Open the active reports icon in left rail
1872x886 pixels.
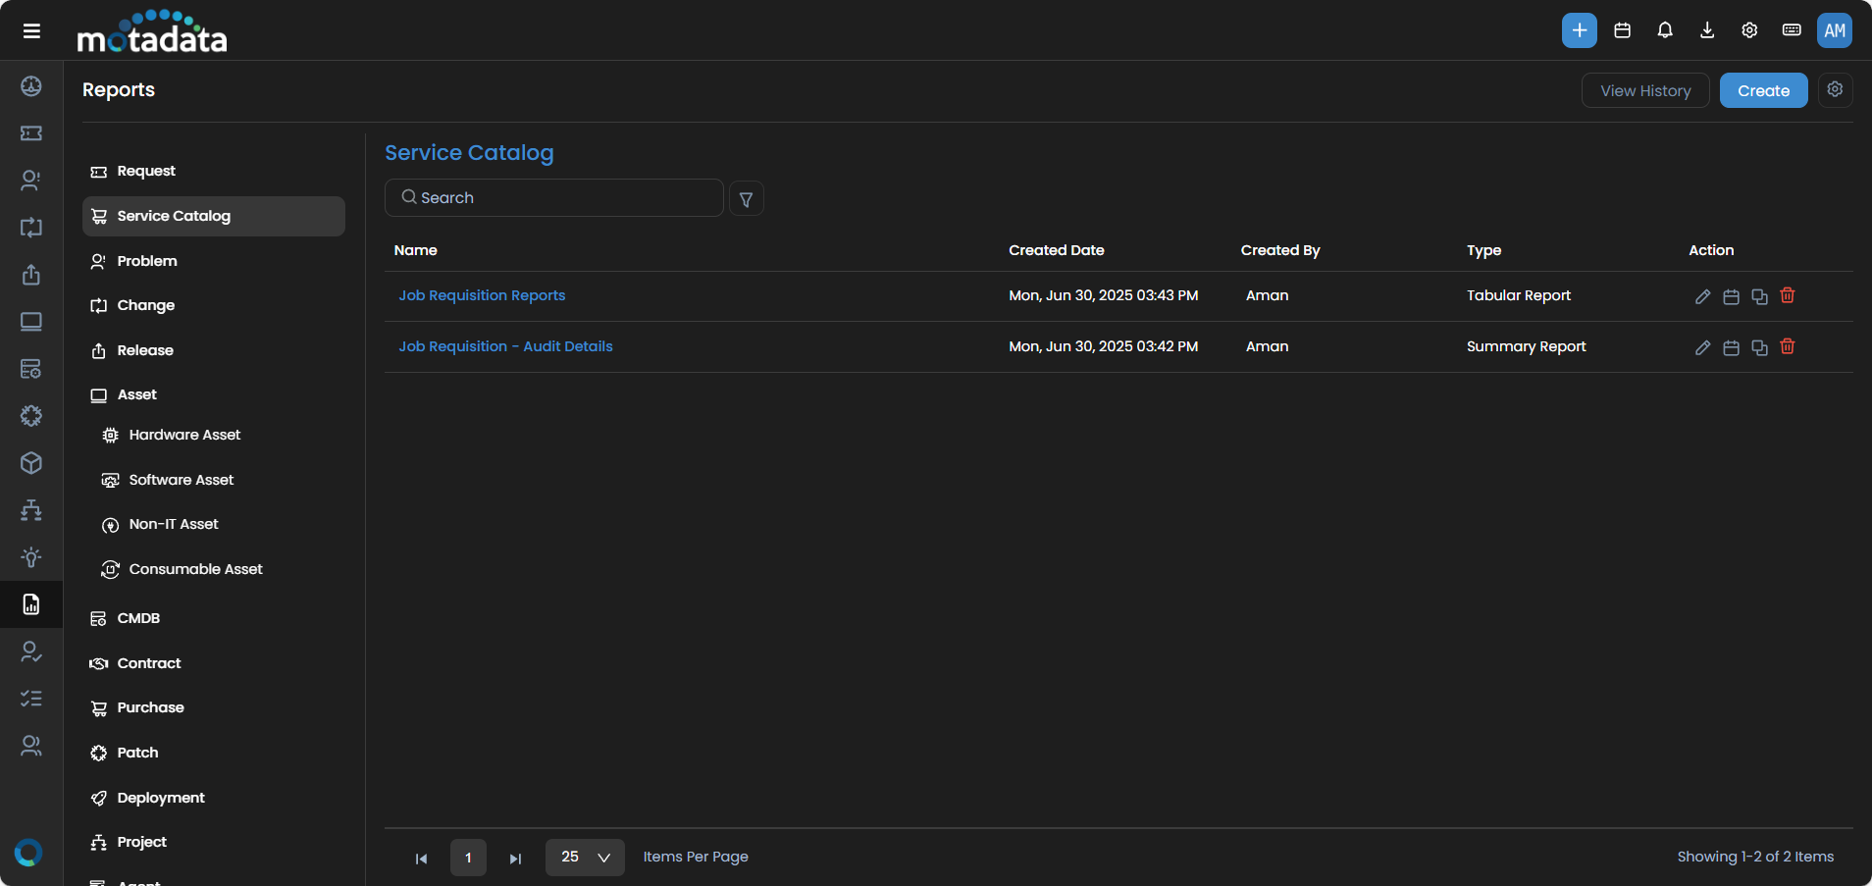pyautogui.click(x=31, y=604)
